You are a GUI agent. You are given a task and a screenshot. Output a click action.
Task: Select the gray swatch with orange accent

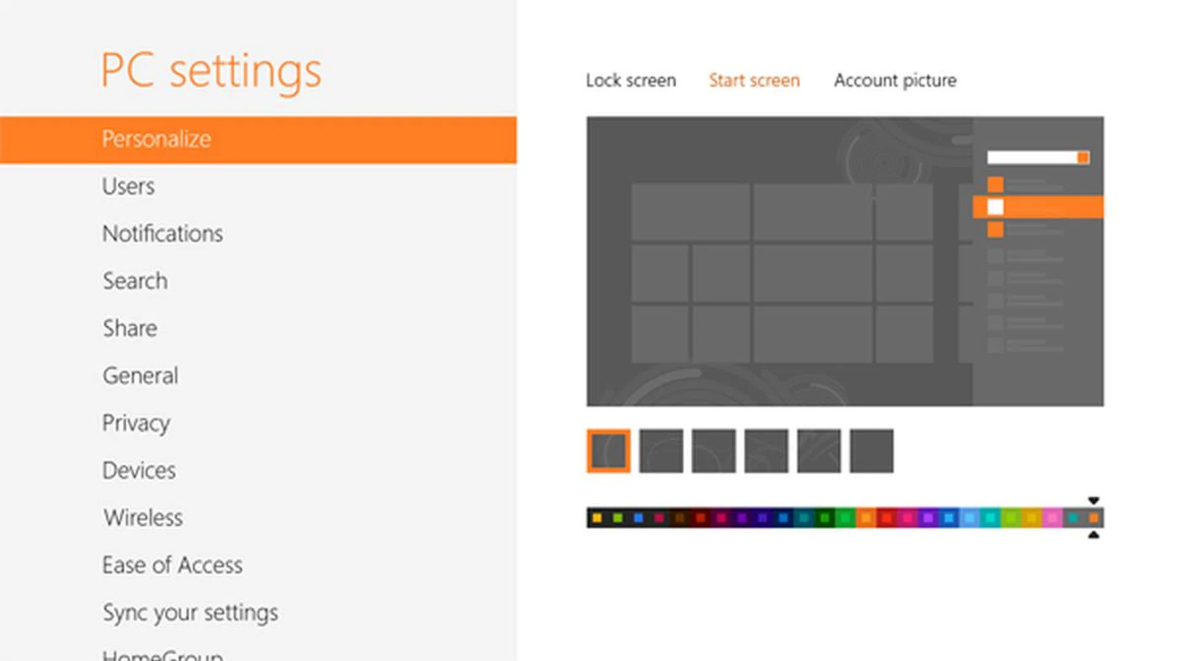coord(1093,518)
